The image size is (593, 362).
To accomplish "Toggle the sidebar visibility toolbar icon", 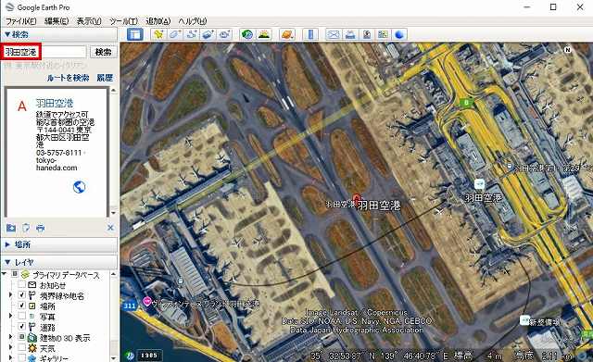I will pyautogui.click(x=134, y=35).
